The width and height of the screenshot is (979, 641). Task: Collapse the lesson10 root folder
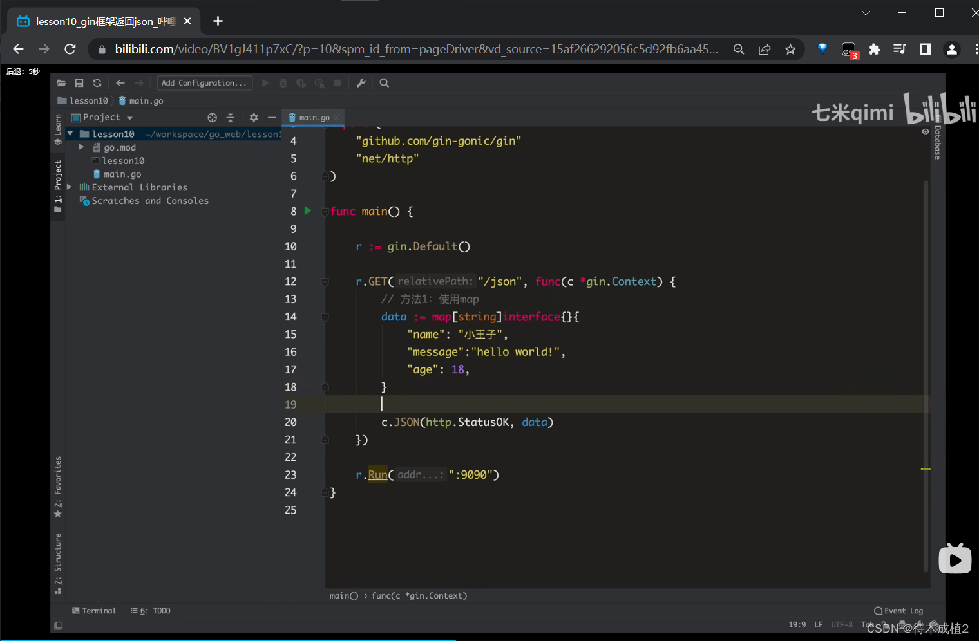tap(70, 134)
